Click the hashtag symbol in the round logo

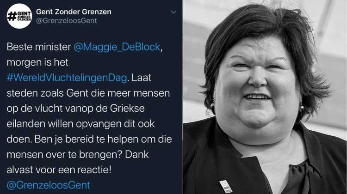click(12, 16)
